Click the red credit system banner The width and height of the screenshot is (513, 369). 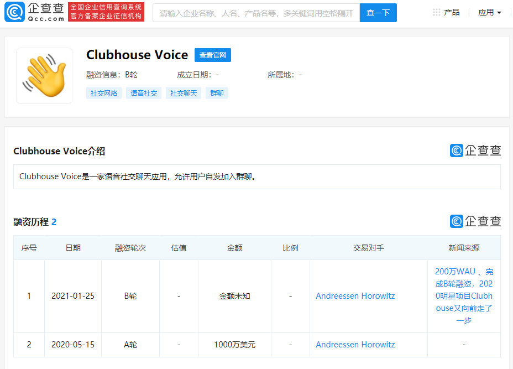(x=106, y=12)
